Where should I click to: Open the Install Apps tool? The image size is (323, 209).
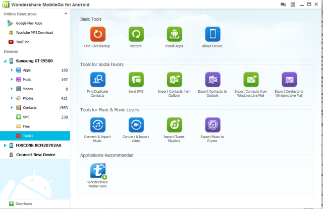(174, 34)
